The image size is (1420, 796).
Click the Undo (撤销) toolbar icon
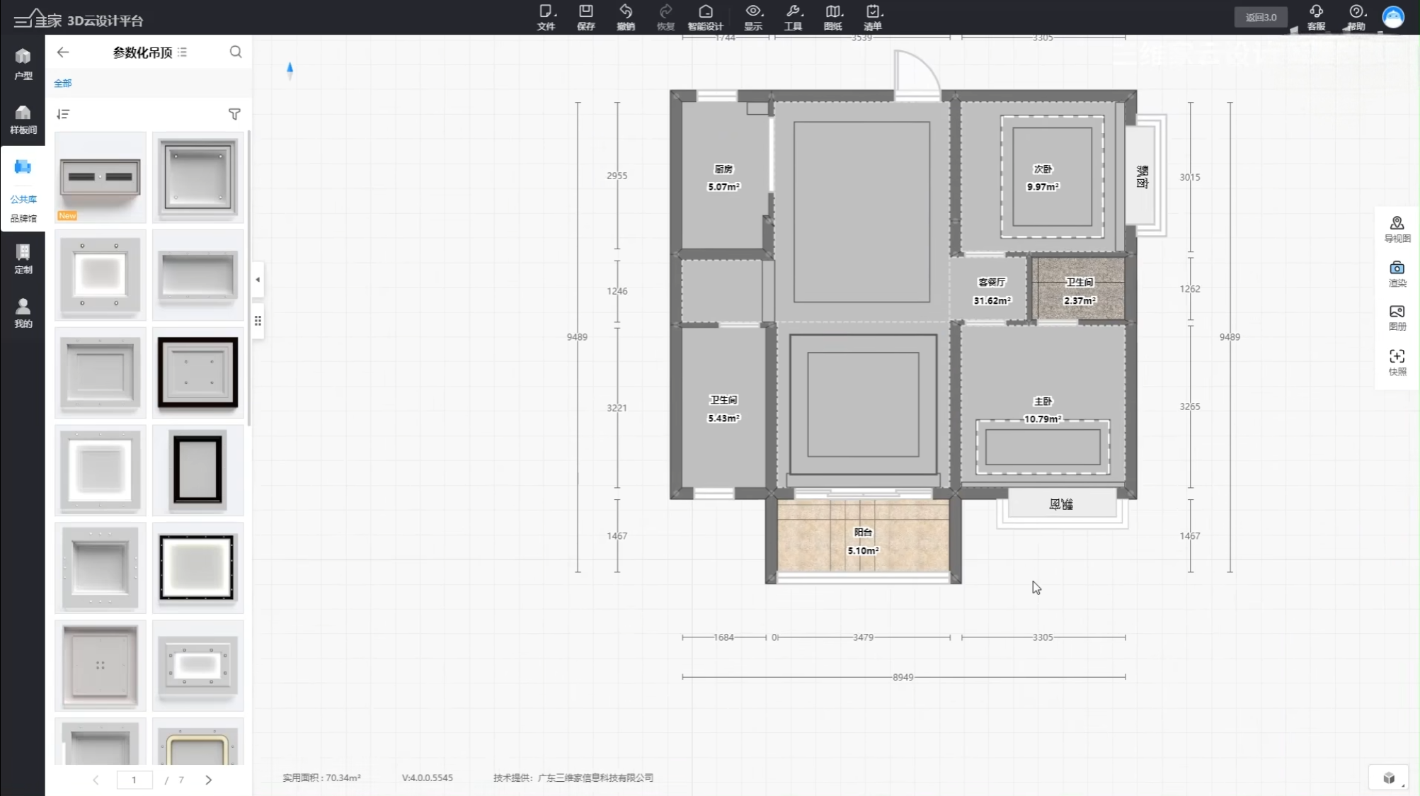pos(625,16)
